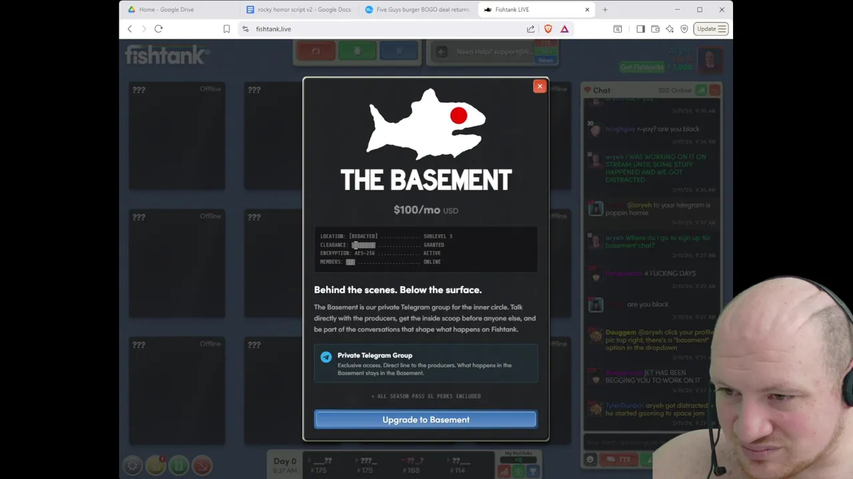Click the back arrow beside Need Help
This screenshot has width=853, height=479.
click(441, 52)
